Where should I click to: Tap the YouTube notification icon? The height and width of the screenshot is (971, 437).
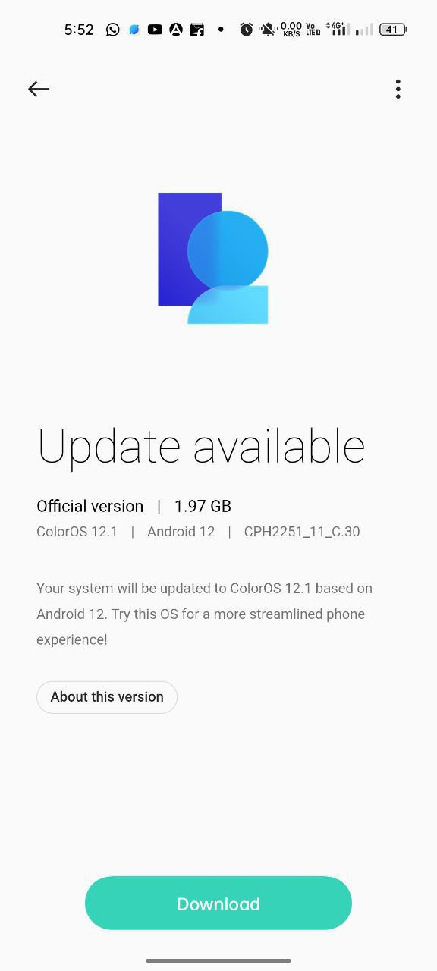[155, 30]
